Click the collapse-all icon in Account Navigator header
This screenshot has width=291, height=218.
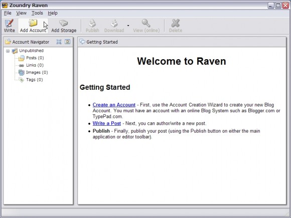click(59, 42)
